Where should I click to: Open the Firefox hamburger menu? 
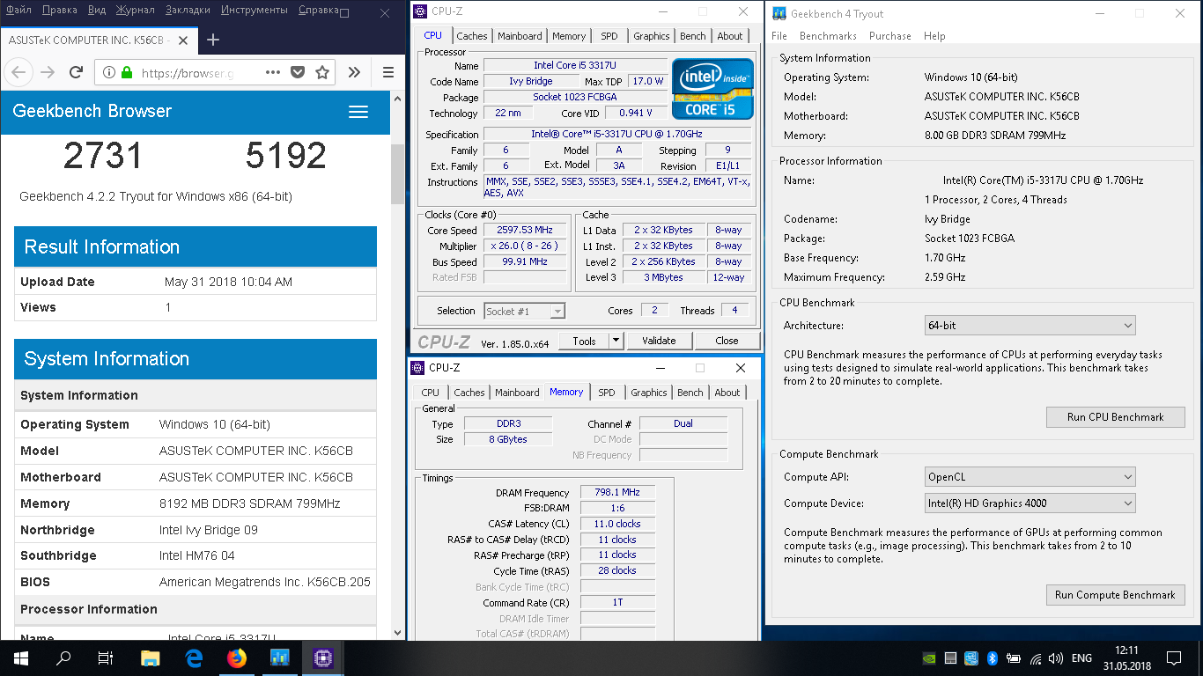[388, 73]
